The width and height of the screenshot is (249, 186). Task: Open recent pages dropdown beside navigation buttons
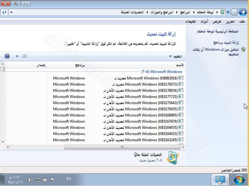pos(228,12)
